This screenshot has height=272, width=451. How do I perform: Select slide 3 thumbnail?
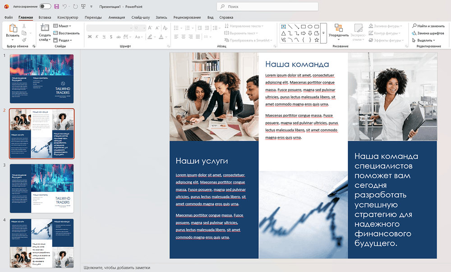(x=41, y=188)
